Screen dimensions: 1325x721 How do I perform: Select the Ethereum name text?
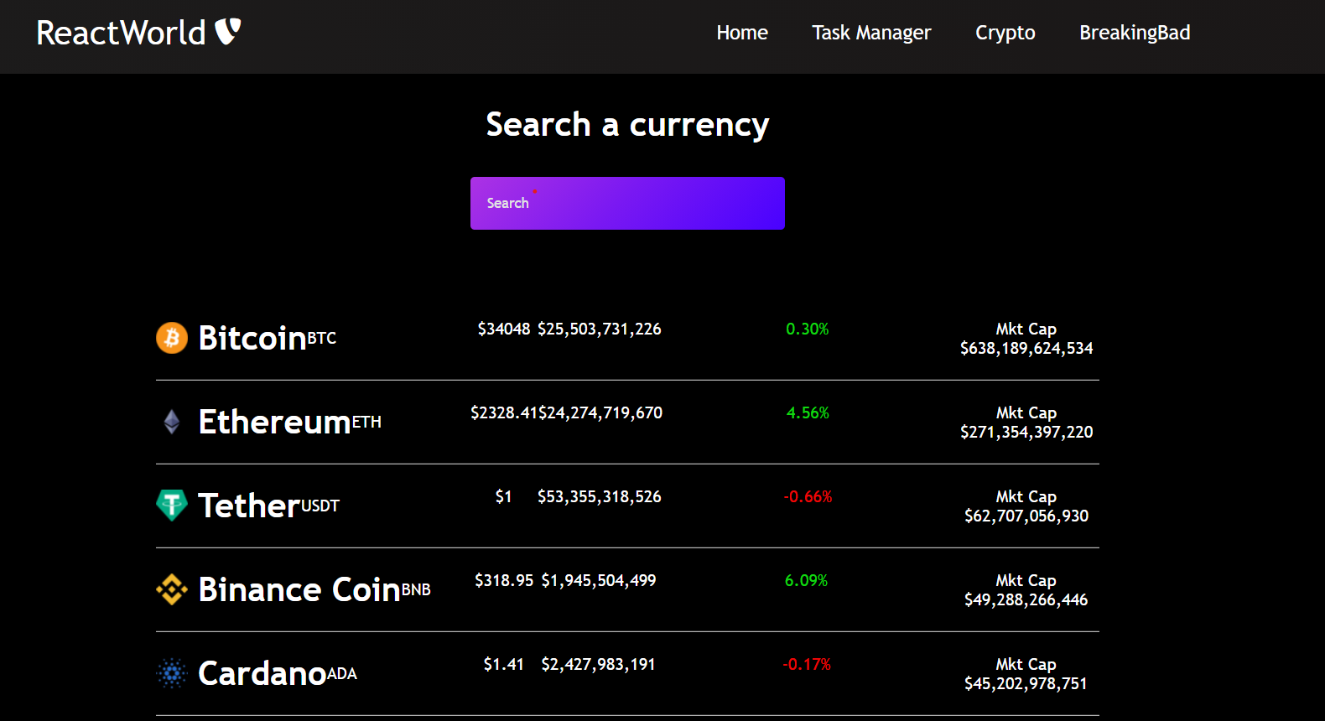click(275, 422)
